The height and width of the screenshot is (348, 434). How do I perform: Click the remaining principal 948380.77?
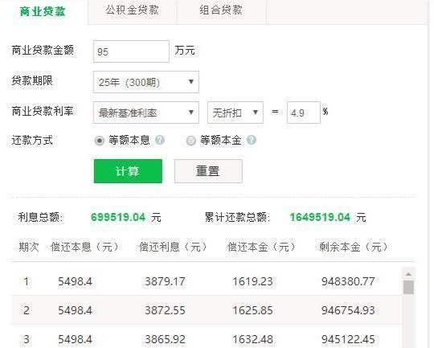(x=348, y=281)
